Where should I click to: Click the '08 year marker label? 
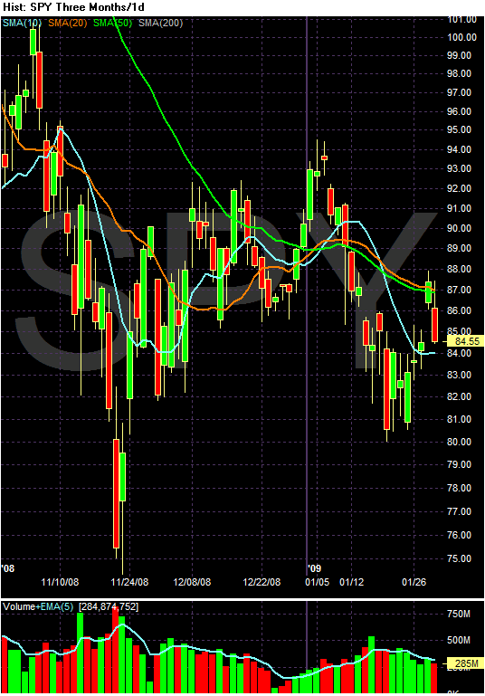pyautogui.click(x=8, y=568)
